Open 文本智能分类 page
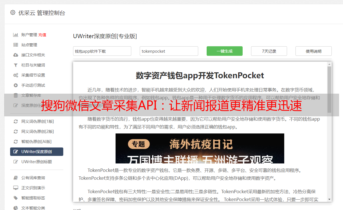 33,208
